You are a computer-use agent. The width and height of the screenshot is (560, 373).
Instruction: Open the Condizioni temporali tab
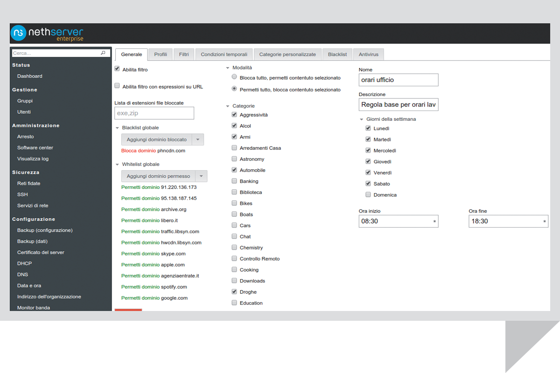(224, 55)
